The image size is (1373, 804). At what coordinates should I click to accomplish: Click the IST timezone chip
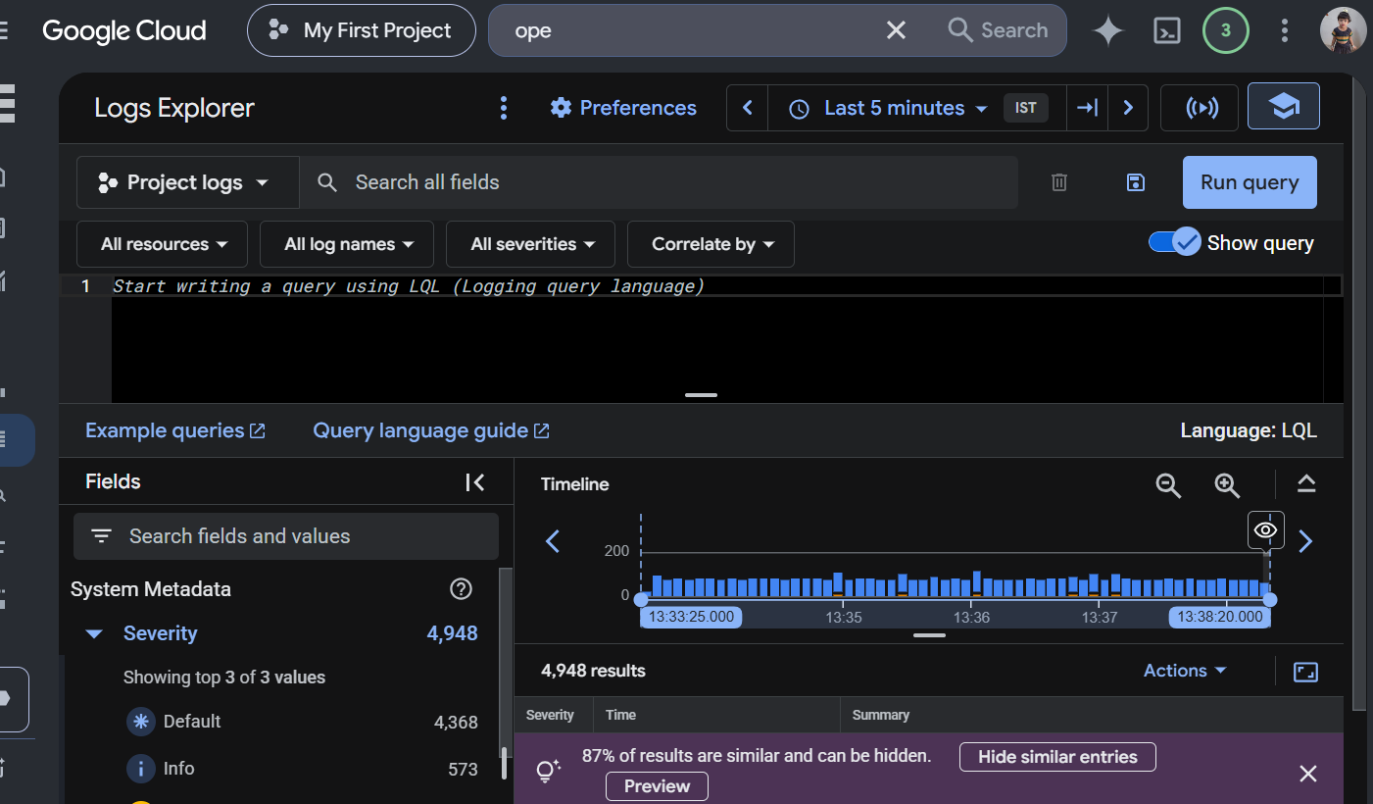click(1026, 108)
